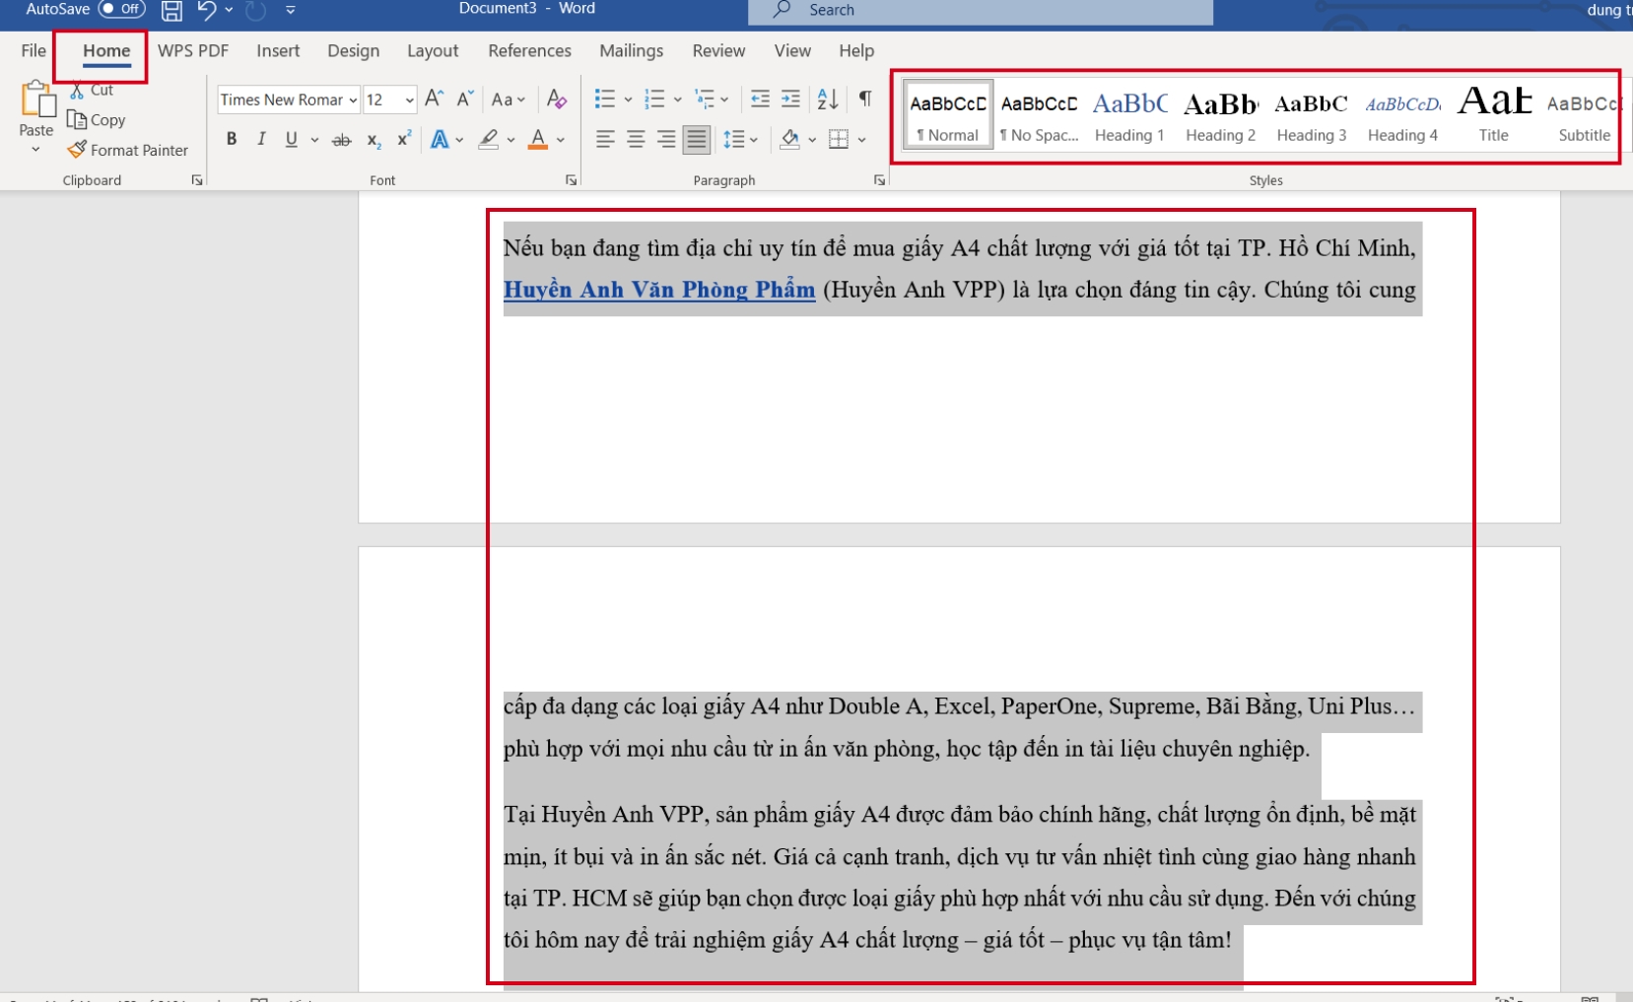
Task: Switch to the References tab
Action: click(529, 51)
